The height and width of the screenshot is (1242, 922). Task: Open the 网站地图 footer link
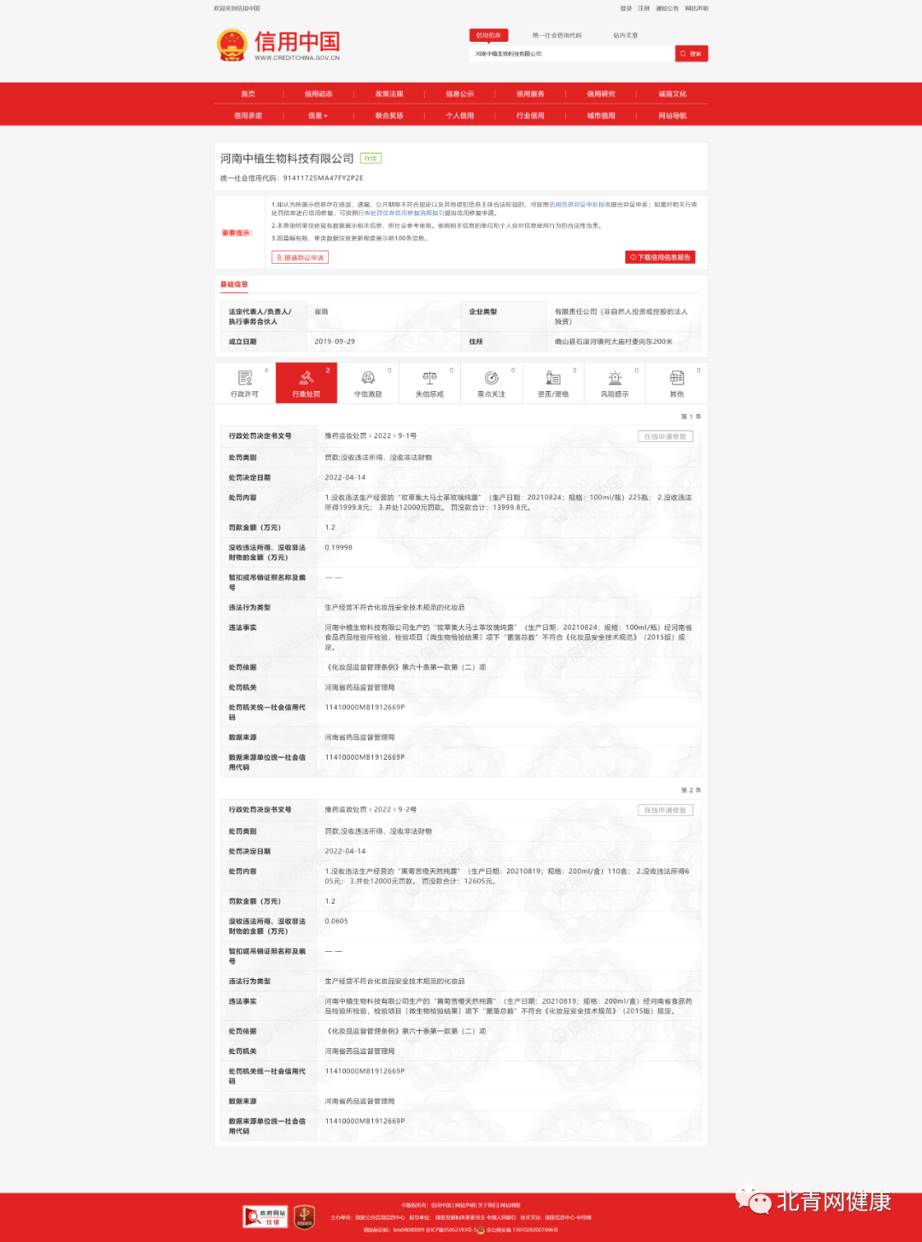[511, 1205]
